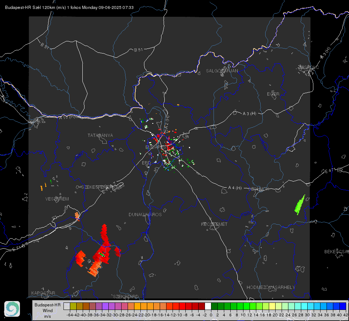Select the olive swatch between -64 and -42

(x=73, y=306)
